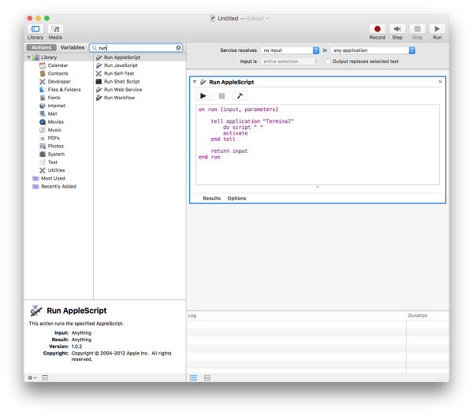Viewport: 473px width, 416px height.
Task: Choose the Run JavaScript action
Action: pos(140,65)
